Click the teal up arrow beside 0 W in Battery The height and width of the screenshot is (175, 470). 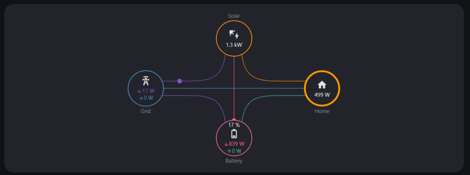pos(229,151)
